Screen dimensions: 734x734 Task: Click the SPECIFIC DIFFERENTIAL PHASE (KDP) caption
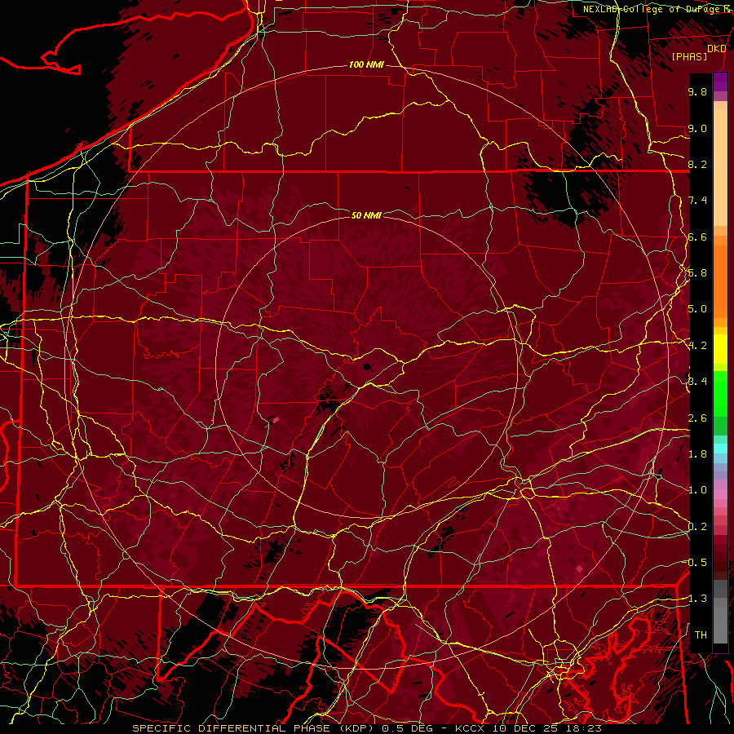pos(254,728)
